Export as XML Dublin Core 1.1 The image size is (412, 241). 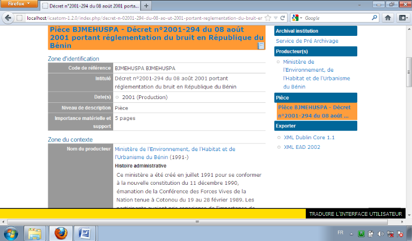click(309, 138)
